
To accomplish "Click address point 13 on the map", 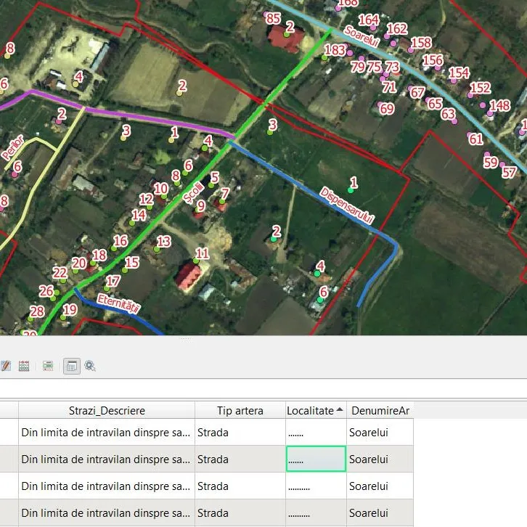I will tap(157, 248).
